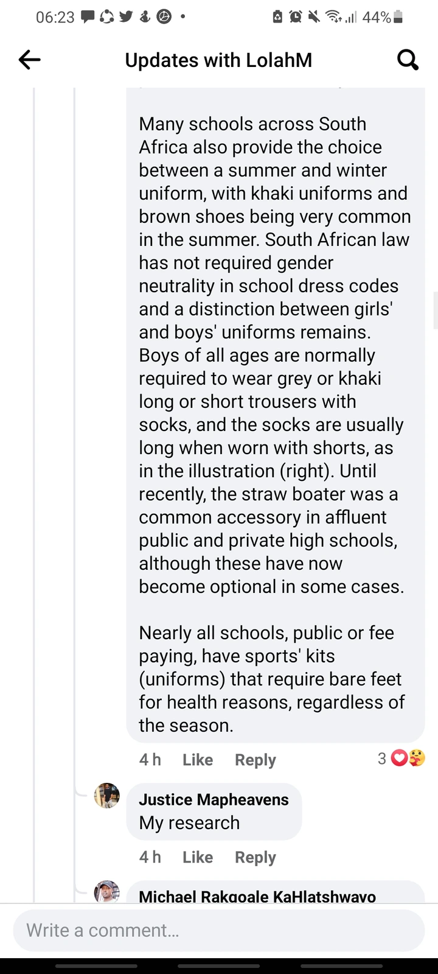Viewport: 438px width, 974px height.
Task: View the 3 reactions count
Action: (x=382, y=759)
